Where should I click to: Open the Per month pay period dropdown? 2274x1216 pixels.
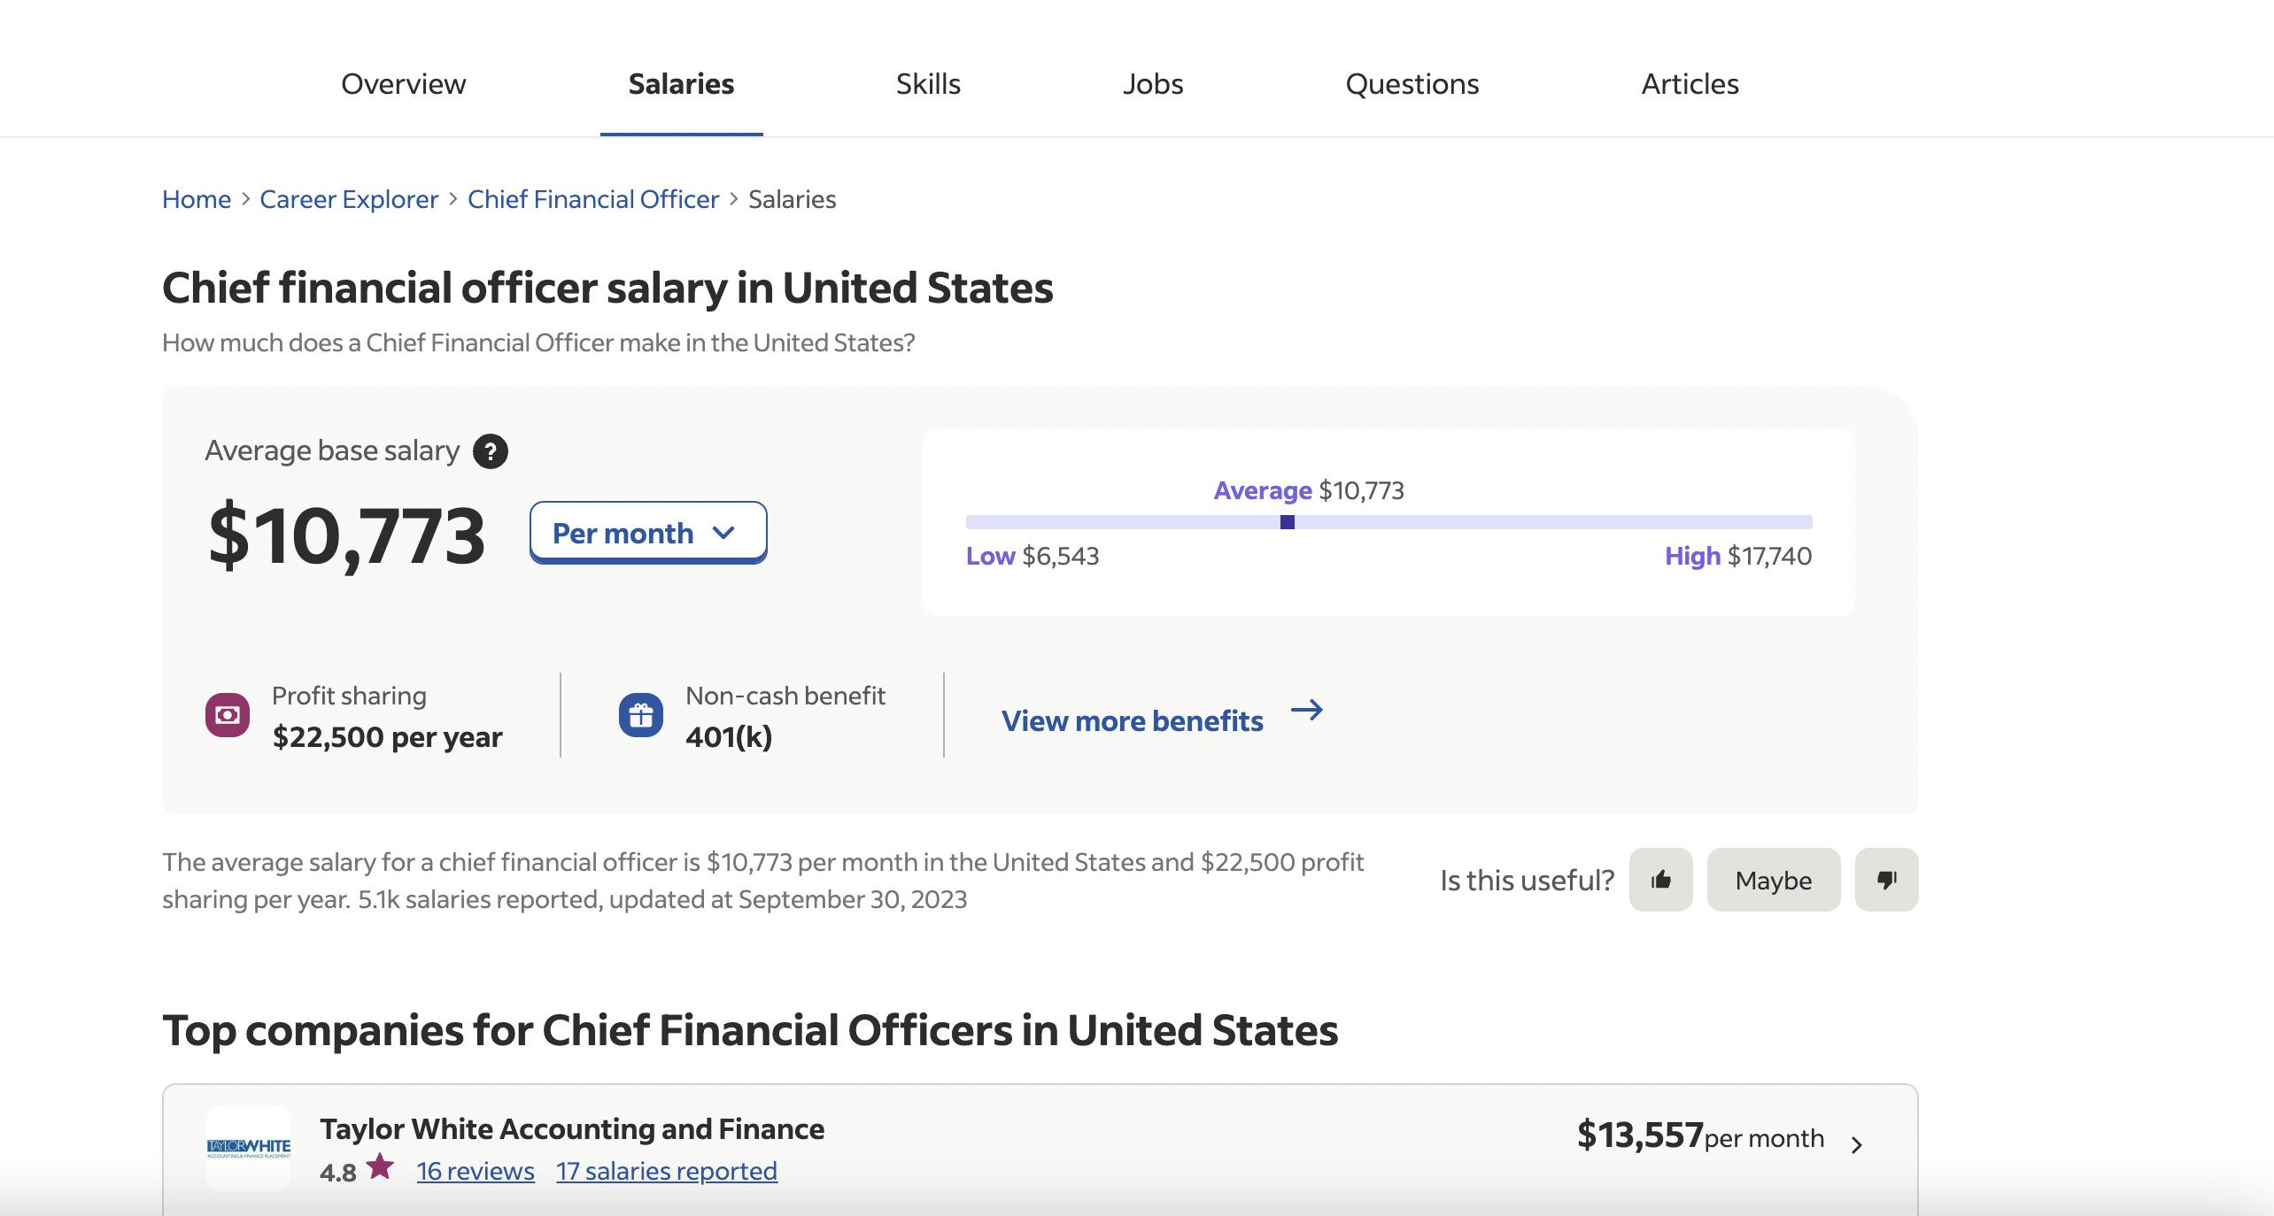pyautogui.click(x=647, y=532)
